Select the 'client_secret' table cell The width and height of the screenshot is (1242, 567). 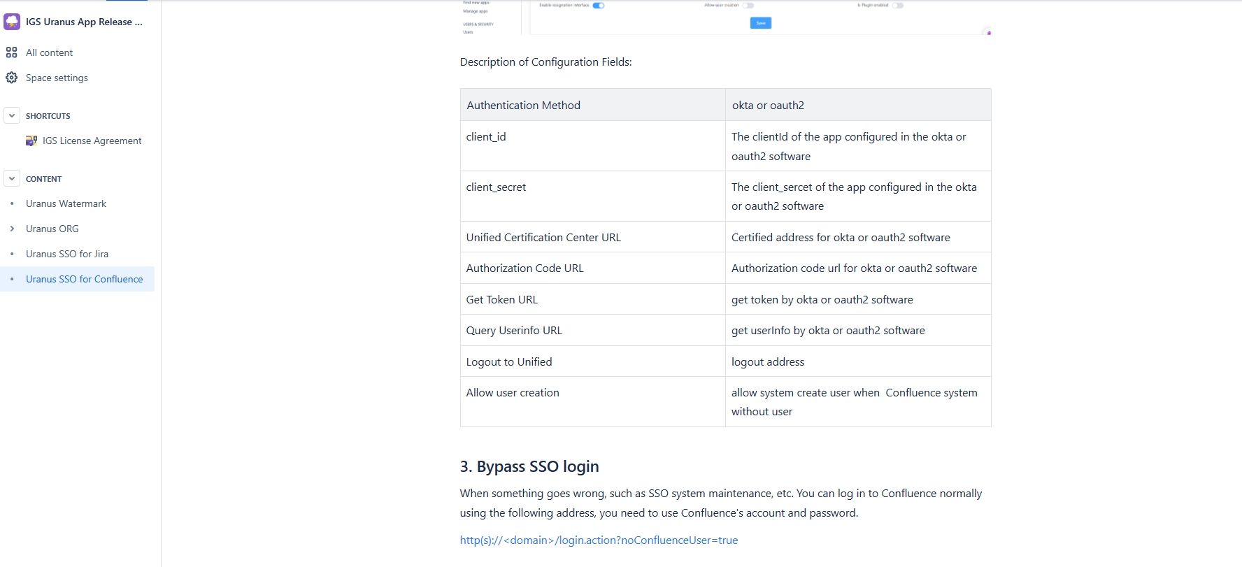tap(593, 196)
